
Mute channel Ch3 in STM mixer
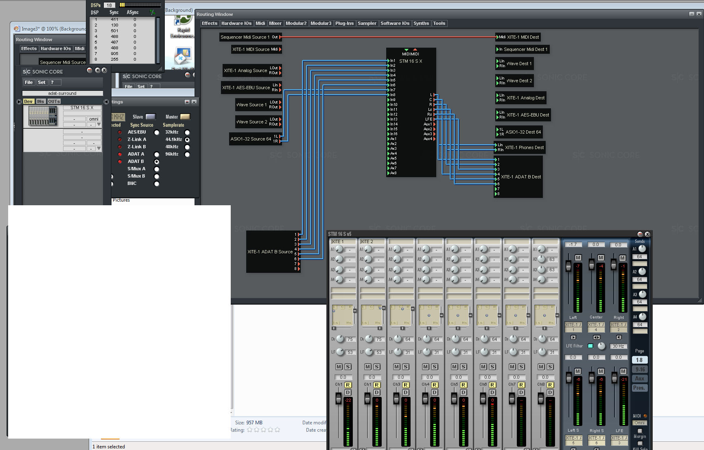click(x=396, y=367)
